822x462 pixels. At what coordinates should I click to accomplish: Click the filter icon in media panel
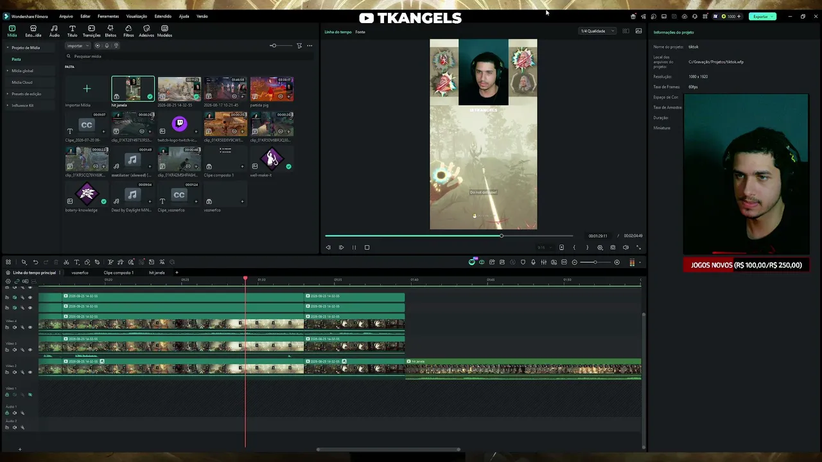pos(299,46)
